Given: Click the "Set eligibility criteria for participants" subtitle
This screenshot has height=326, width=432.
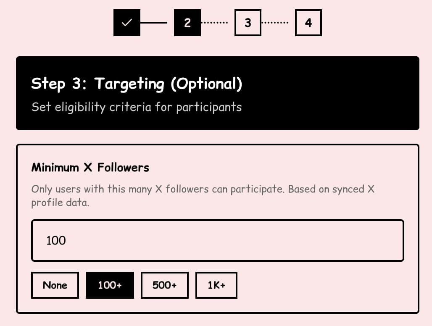Looking at the screenshot, I should coord(137,107).
